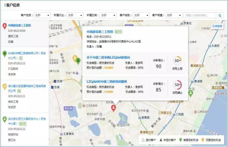Click the diagnosis score 90
The image size is (228, 147).
pyautogui.click(x=159, y=66)
